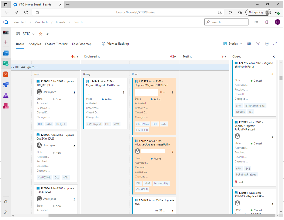The width and height of the screenshot is (284, 220).
Task: Open the Stories backlog level dropdown
Action: (x=233, y=44)
